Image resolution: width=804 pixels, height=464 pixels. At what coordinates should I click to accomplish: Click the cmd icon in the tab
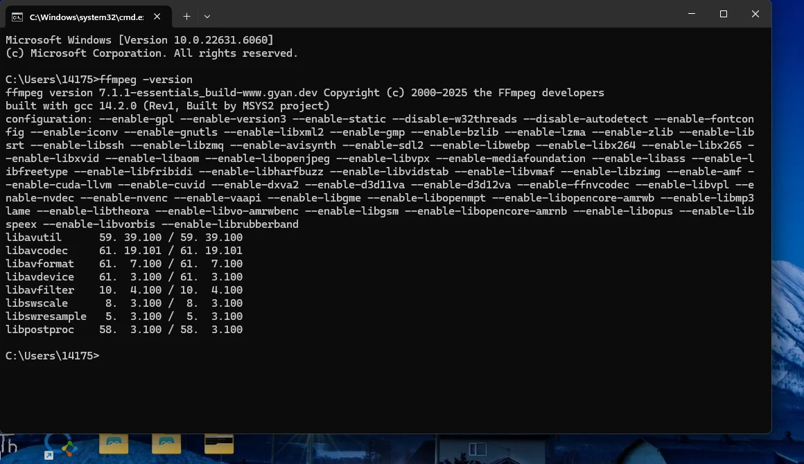(x=17, y=16)
